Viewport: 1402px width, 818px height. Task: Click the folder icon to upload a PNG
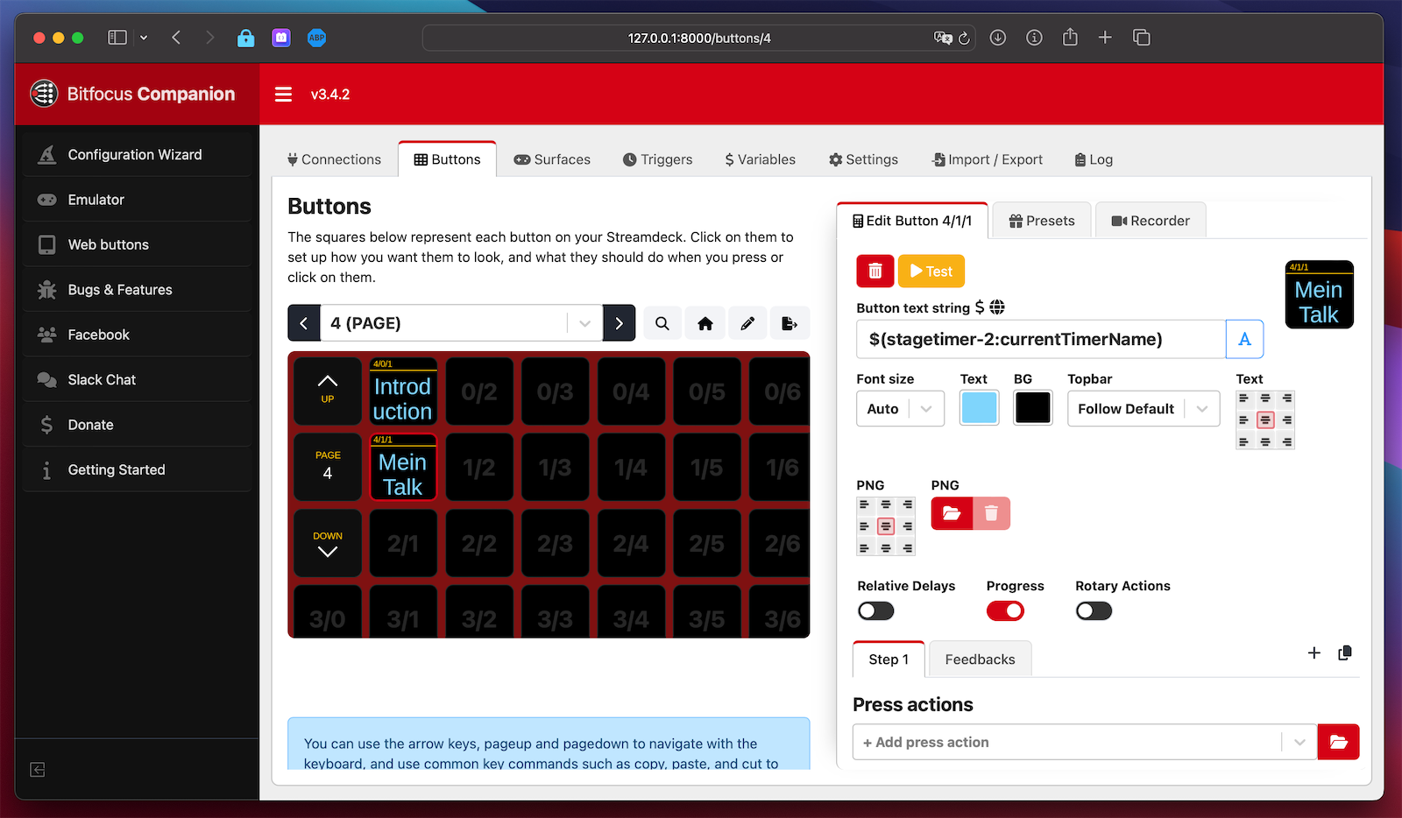point(952,513)
